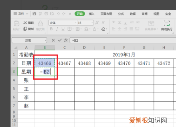Click the Print icon in quick toolbar
This screenshot has height=127, width=176.
click(46, 14)
